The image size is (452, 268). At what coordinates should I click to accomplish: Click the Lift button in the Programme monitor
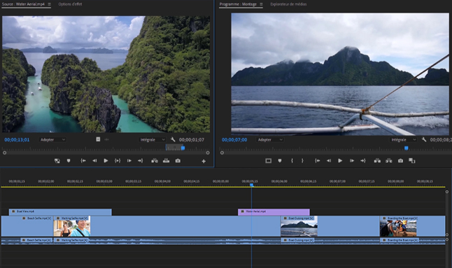click(377, 161)
